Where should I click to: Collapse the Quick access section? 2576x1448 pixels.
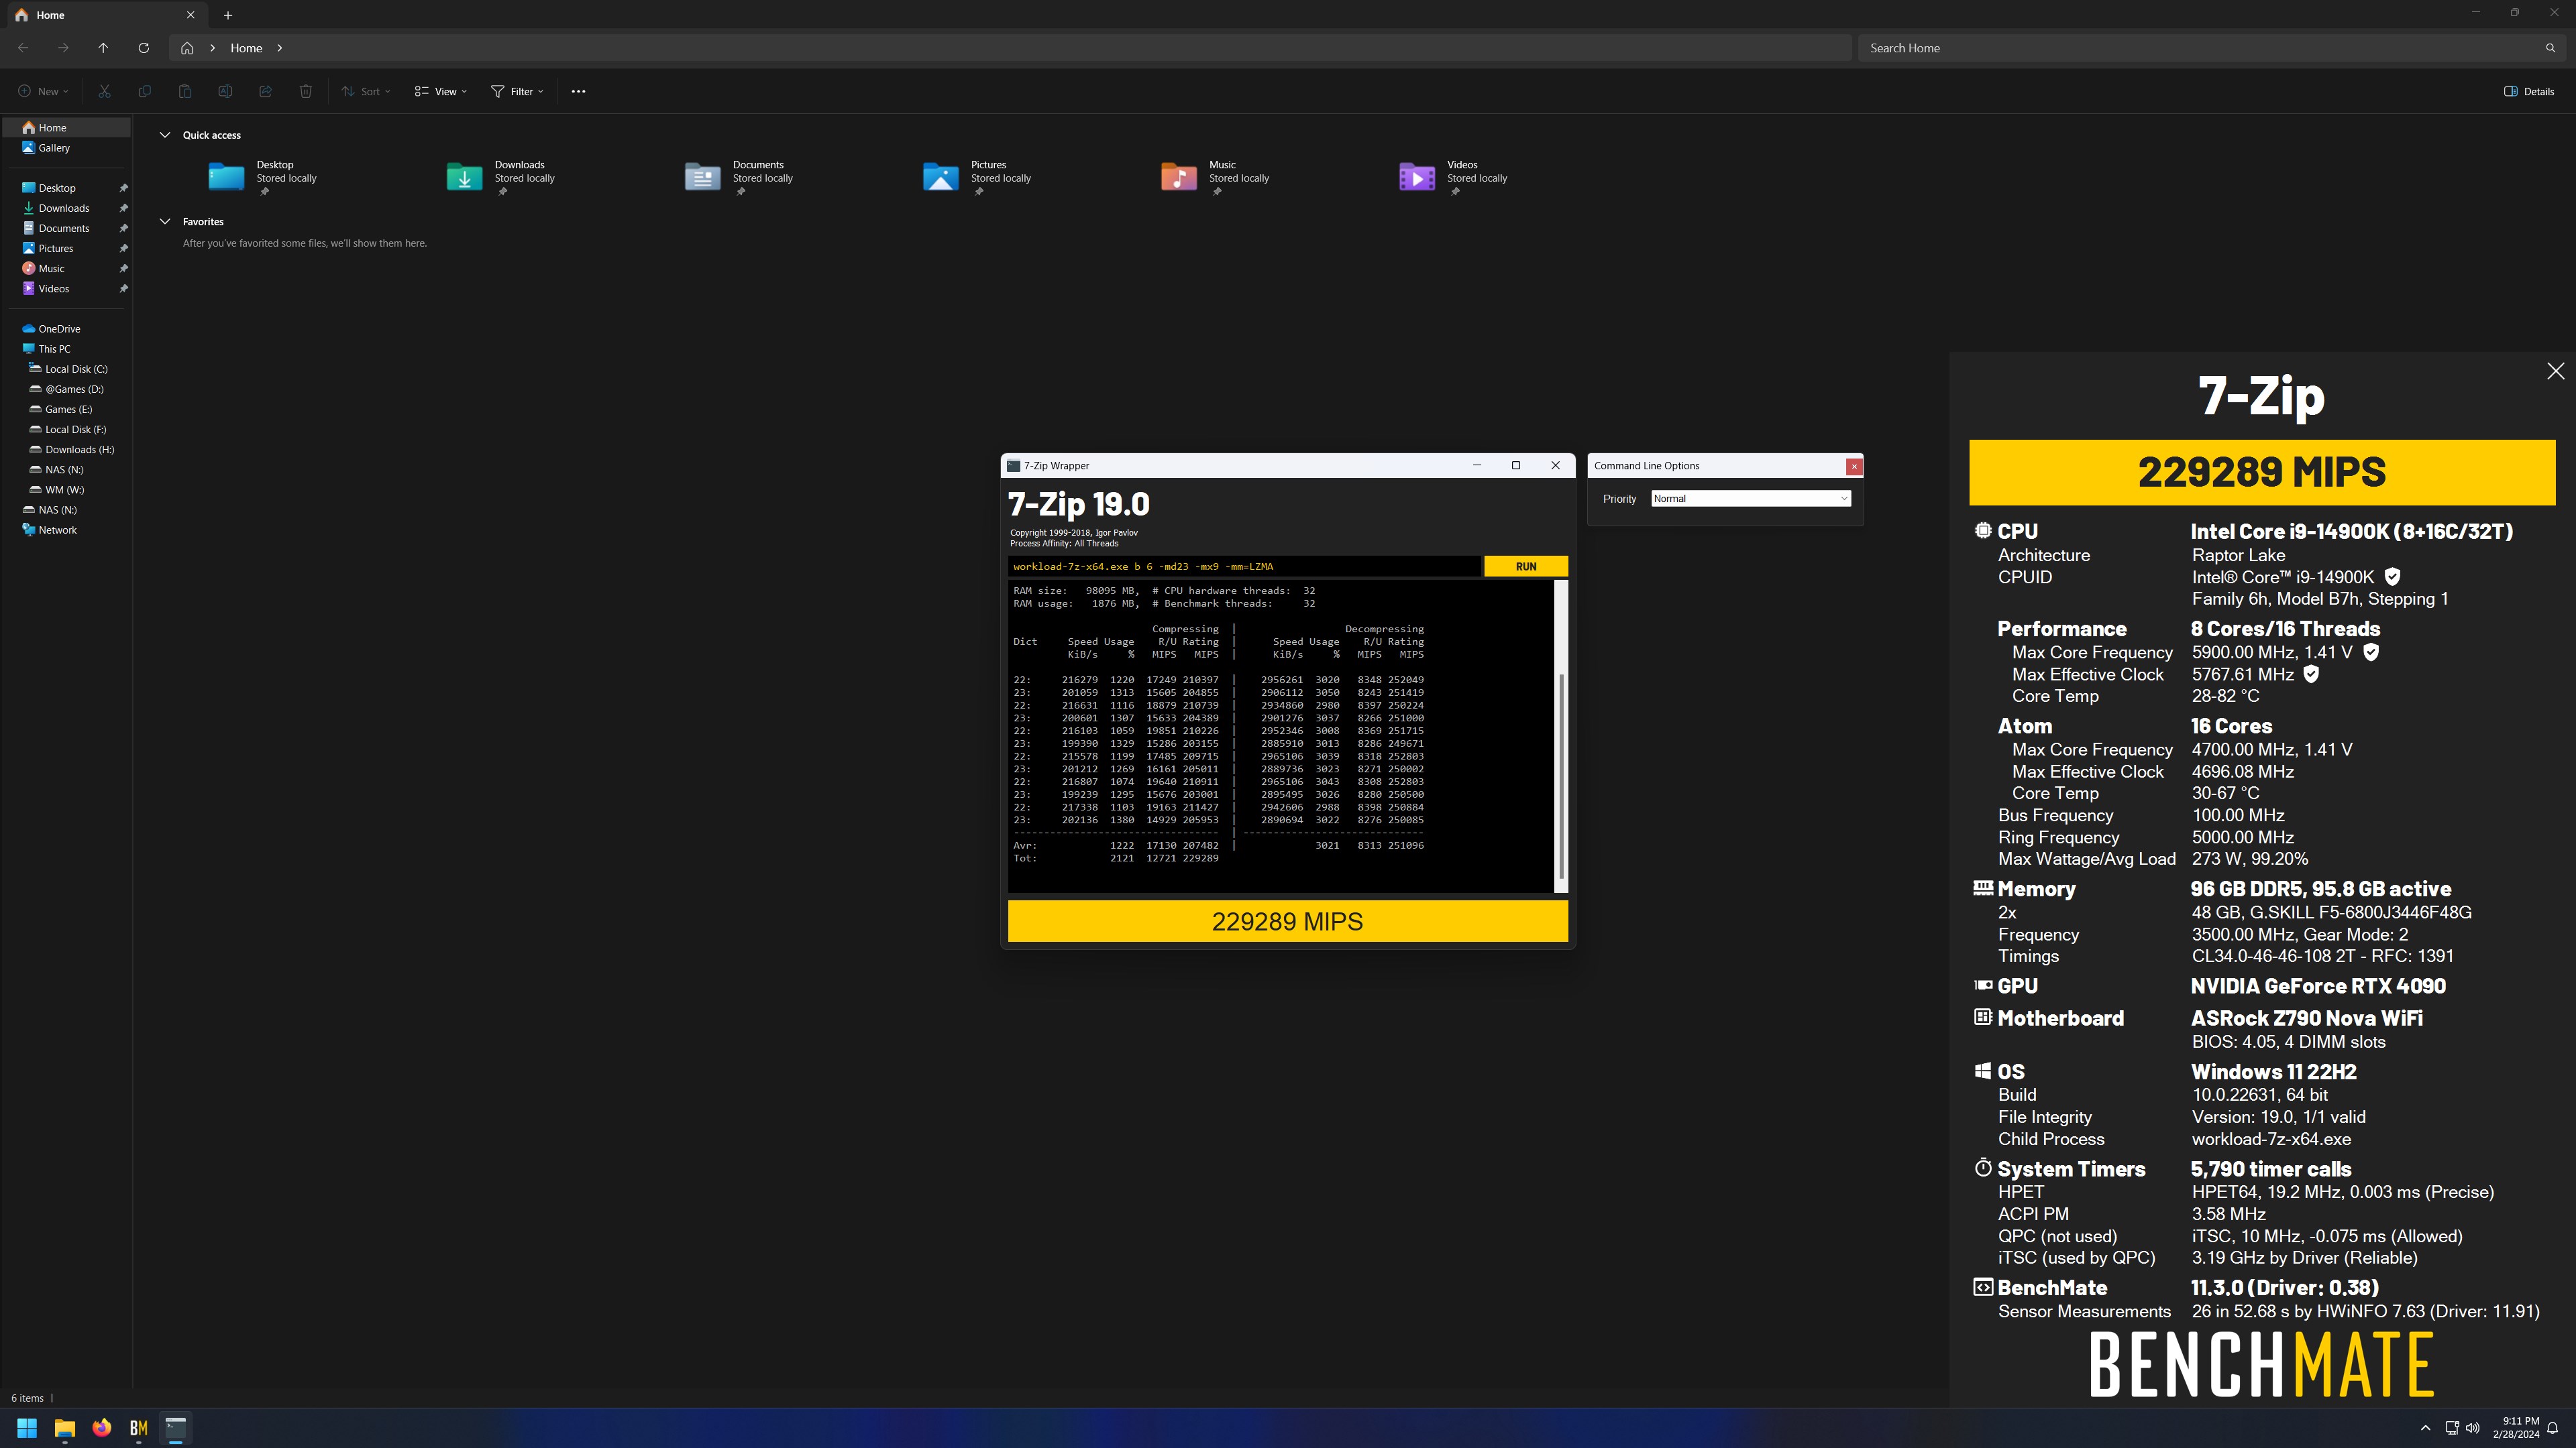(x=165, y=135)
